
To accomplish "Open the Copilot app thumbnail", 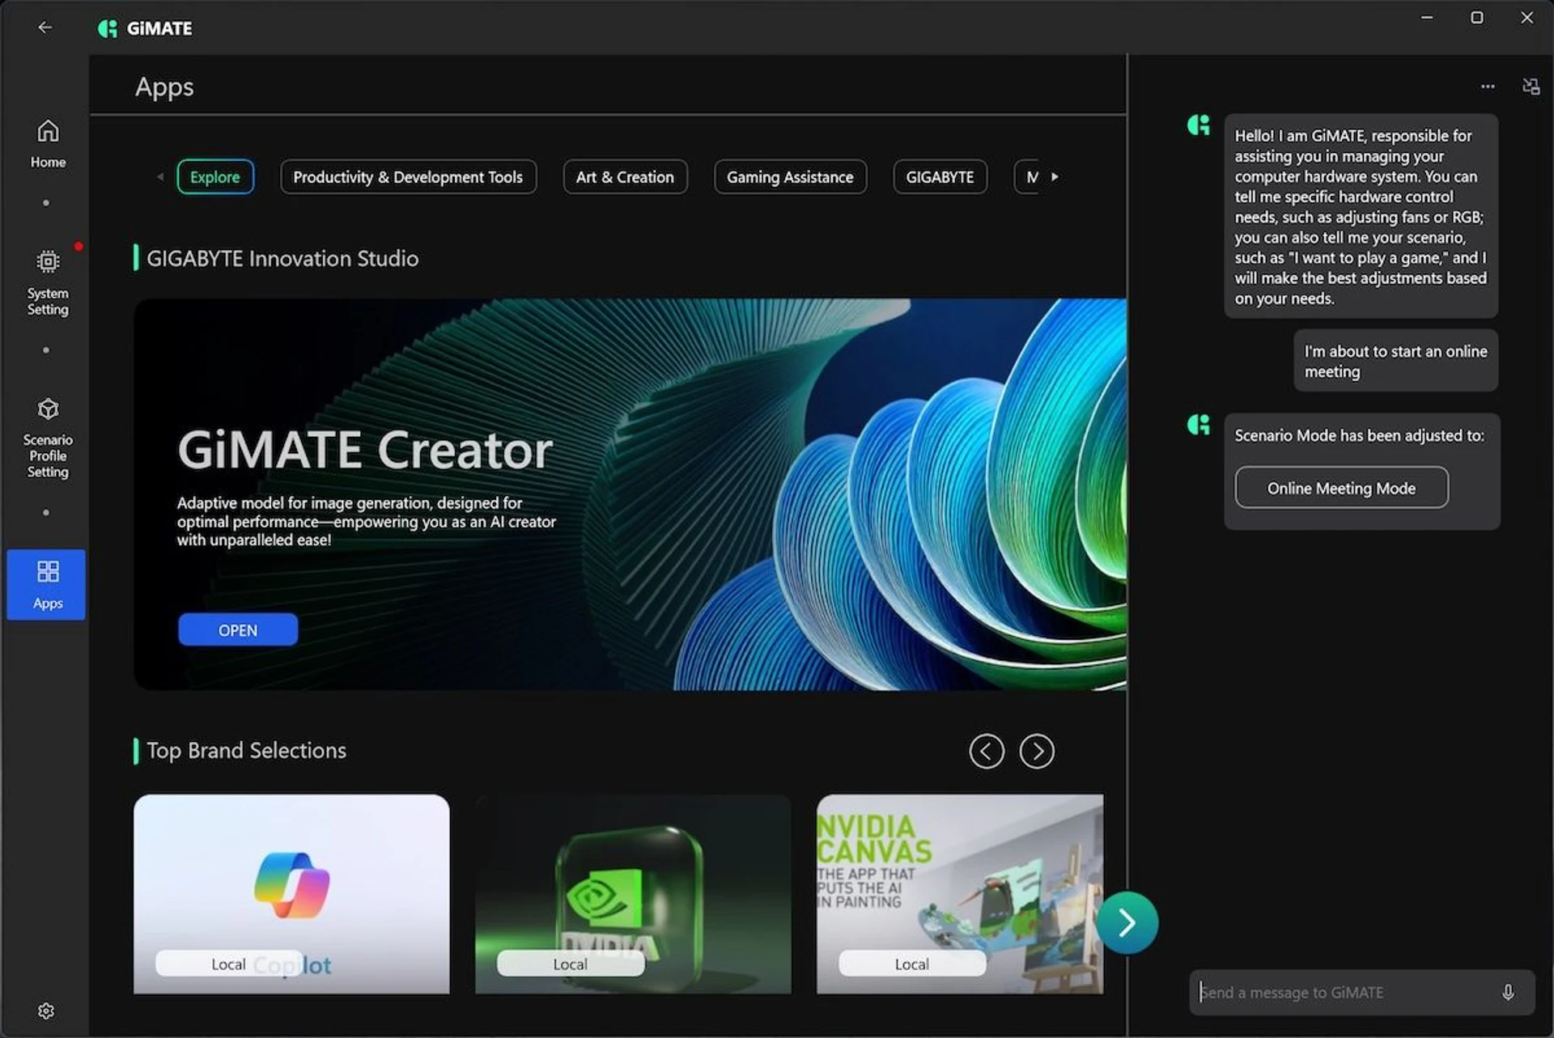I will (x=291, y=893).
